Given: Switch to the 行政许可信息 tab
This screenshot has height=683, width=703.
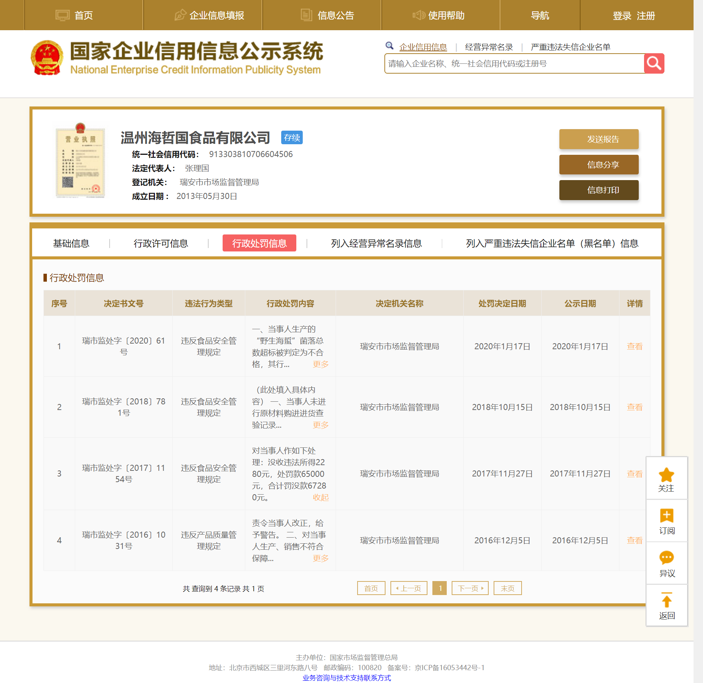Looking at the screenshot, I should [x=161, y=244].
